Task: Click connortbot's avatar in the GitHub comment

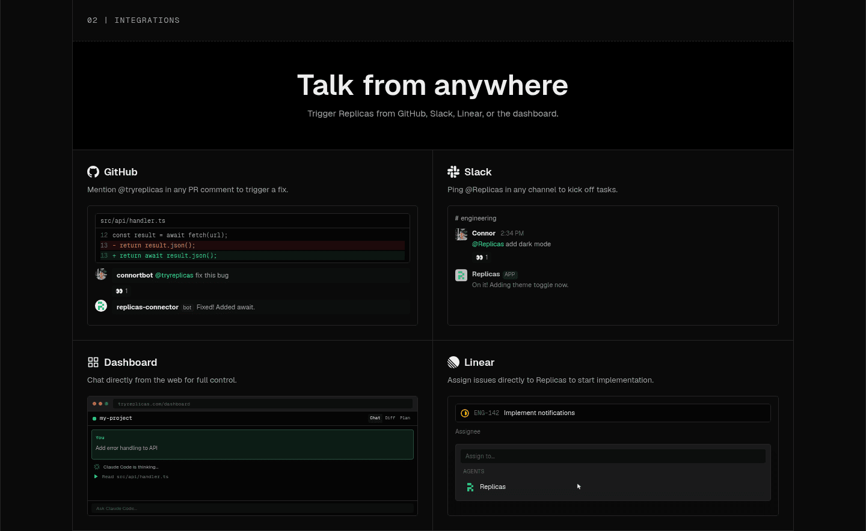Action: coord(101,275)
